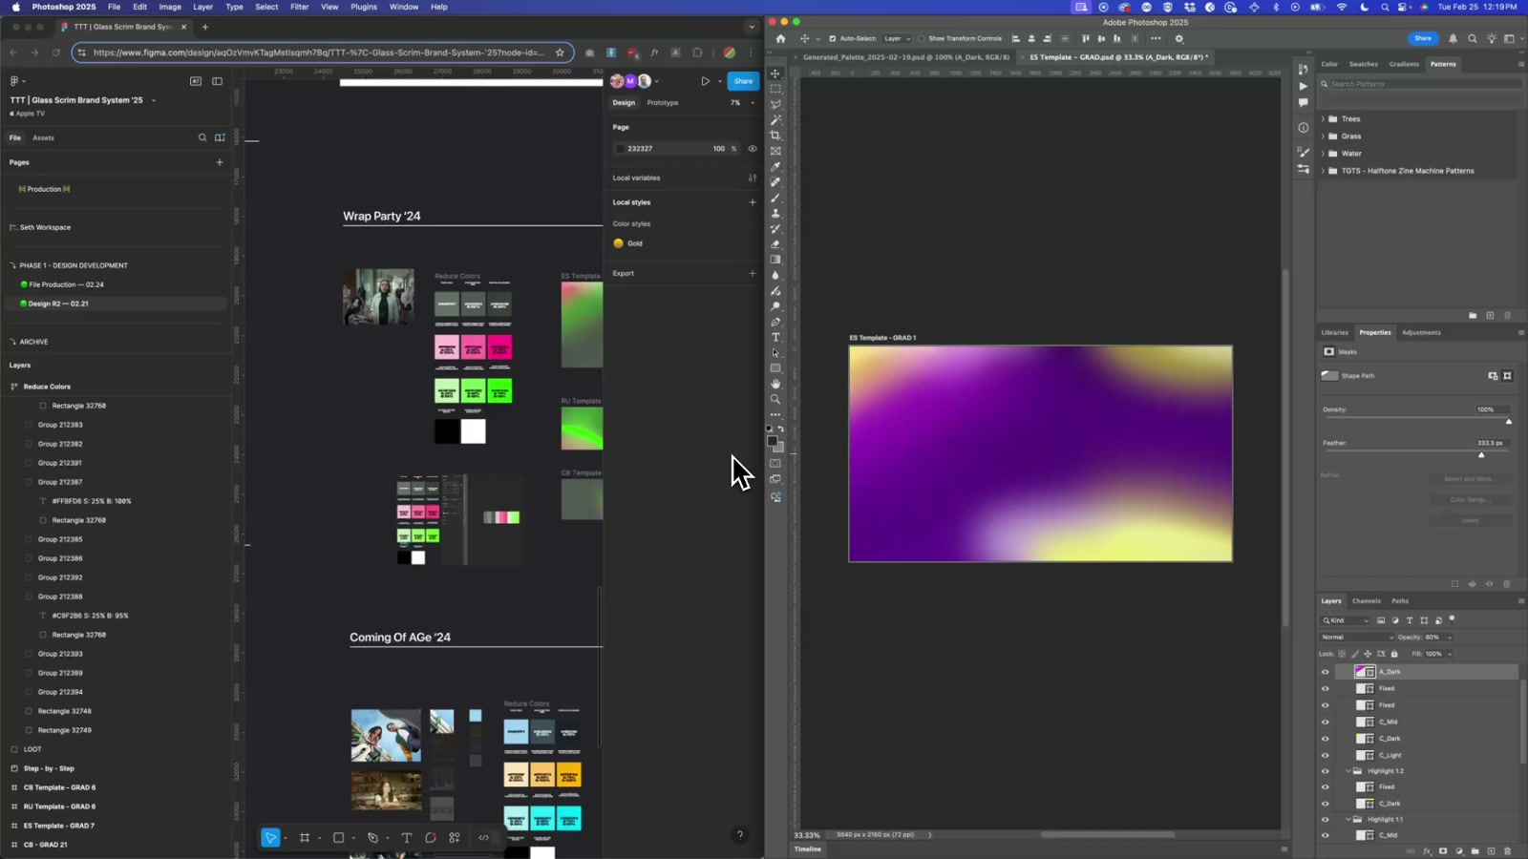Switch to Prototype tab in Figma
Image resolution: width=1528 pixels, height=859 pixels.
point(662,102)
